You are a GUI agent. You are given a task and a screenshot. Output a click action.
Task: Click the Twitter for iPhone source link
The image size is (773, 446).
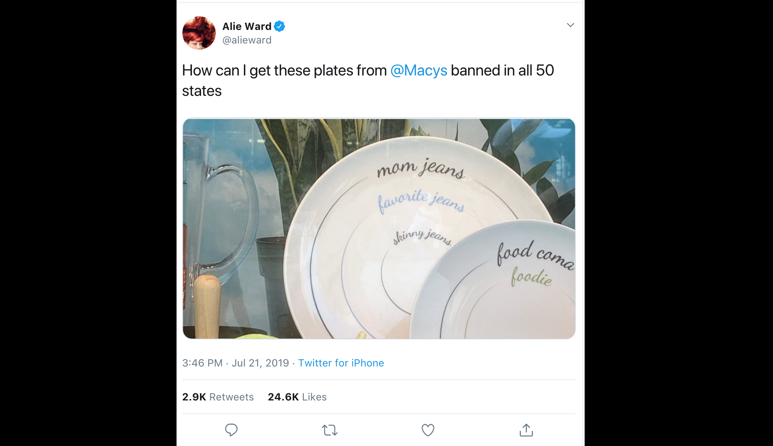[x=341, y=363]
